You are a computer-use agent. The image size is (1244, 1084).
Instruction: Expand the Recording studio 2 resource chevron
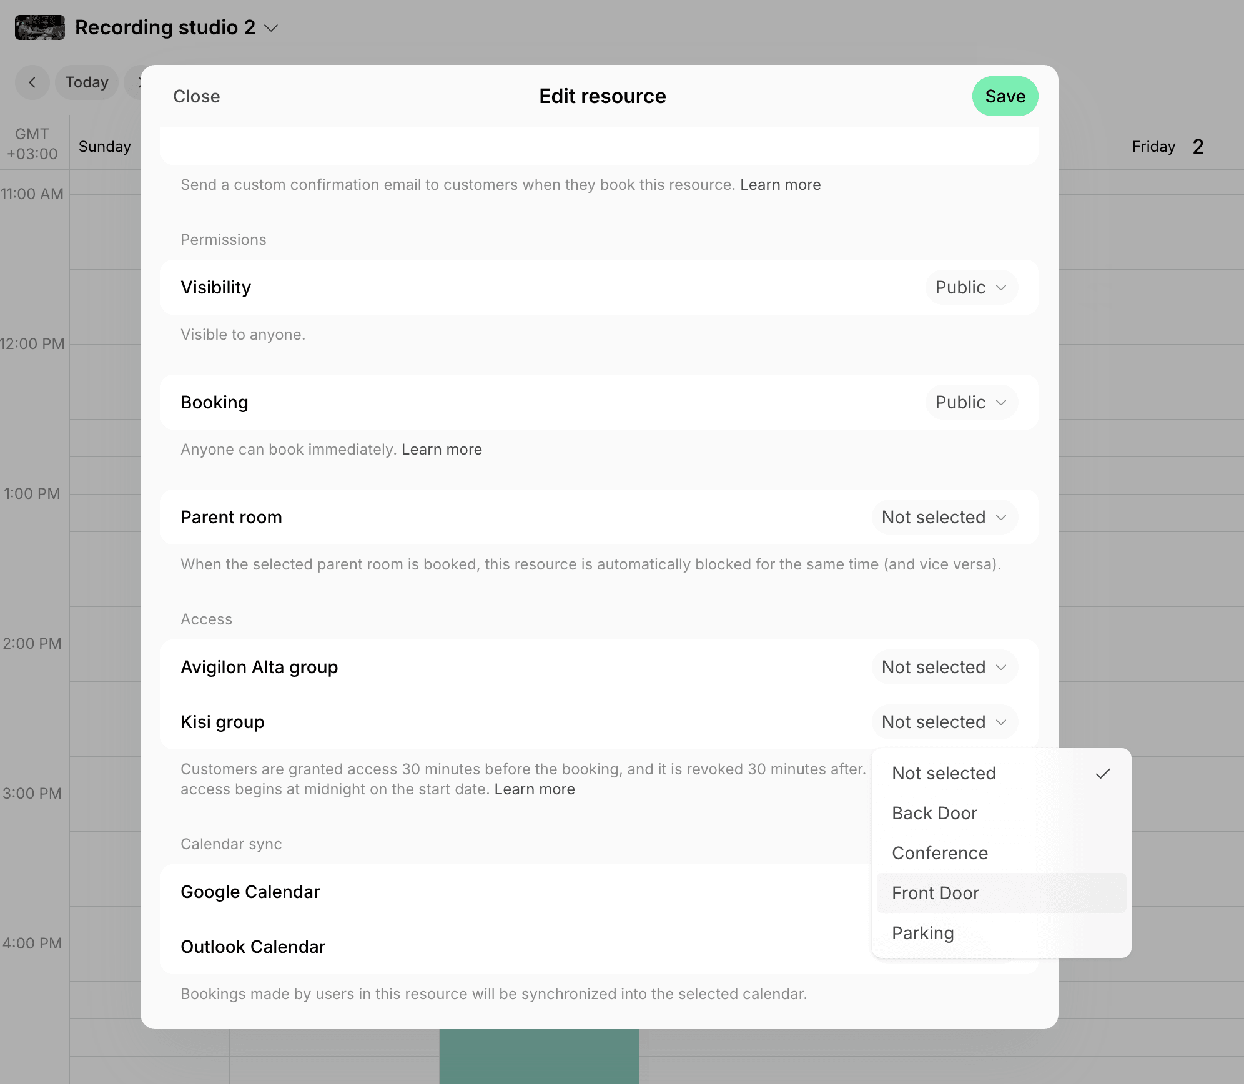pos(271,28)
